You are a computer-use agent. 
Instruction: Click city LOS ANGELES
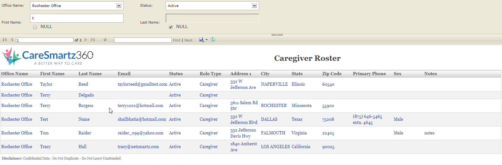tap(275, 147)
